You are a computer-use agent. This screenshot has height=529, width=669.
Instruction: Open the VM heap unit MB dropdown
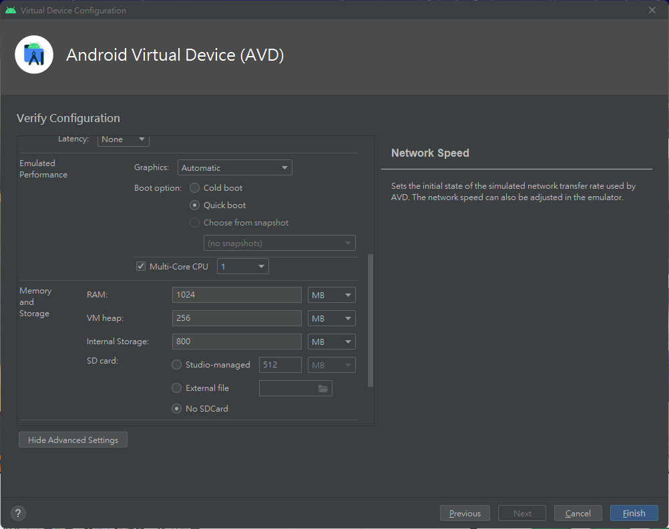point(332,318)
